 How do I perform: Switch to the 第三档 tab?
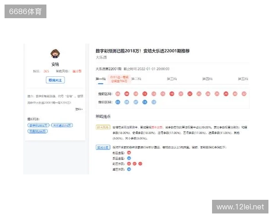pyautogui.click(x=172, y=79)
